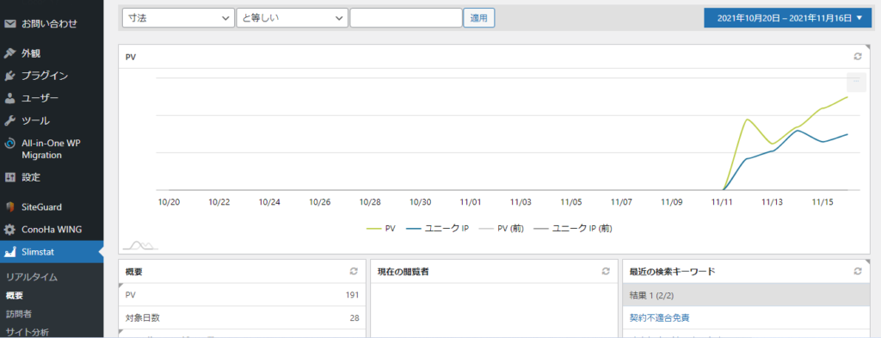Click the ユーザー person icon
Screen dimensions: 881x338
click(9, 98)
